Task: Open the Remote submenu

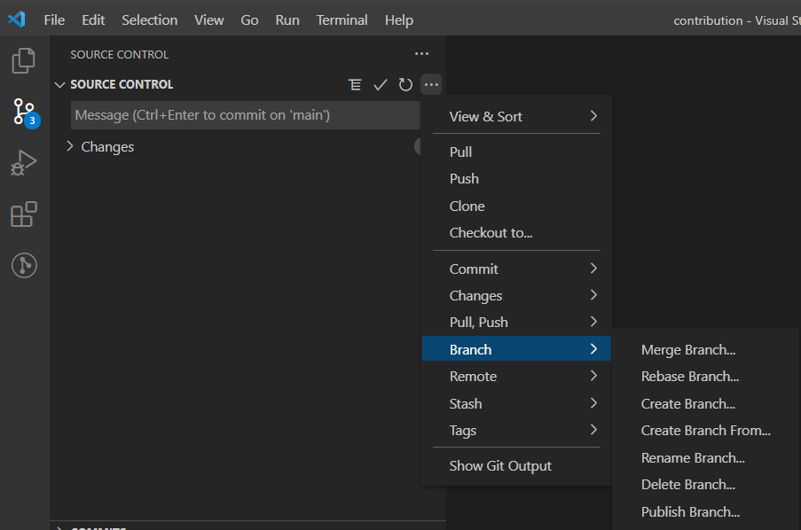Action: (516, 377)
